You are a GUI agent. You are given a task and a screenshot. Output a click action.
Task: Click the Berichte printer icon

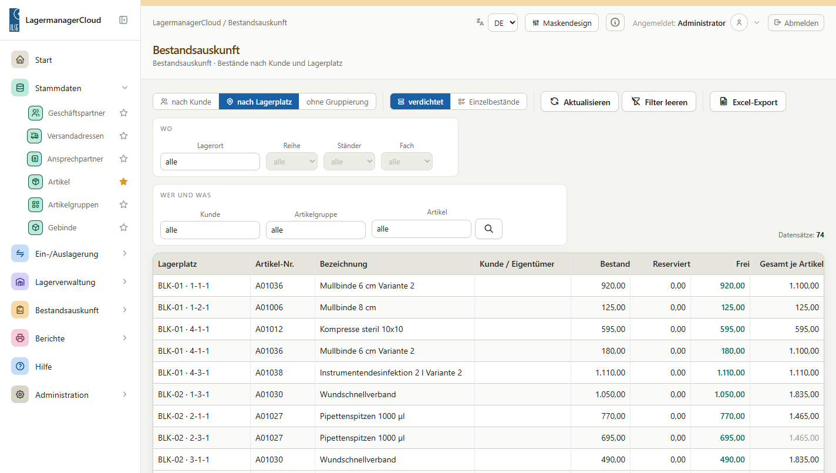click(x=20, y=338)
